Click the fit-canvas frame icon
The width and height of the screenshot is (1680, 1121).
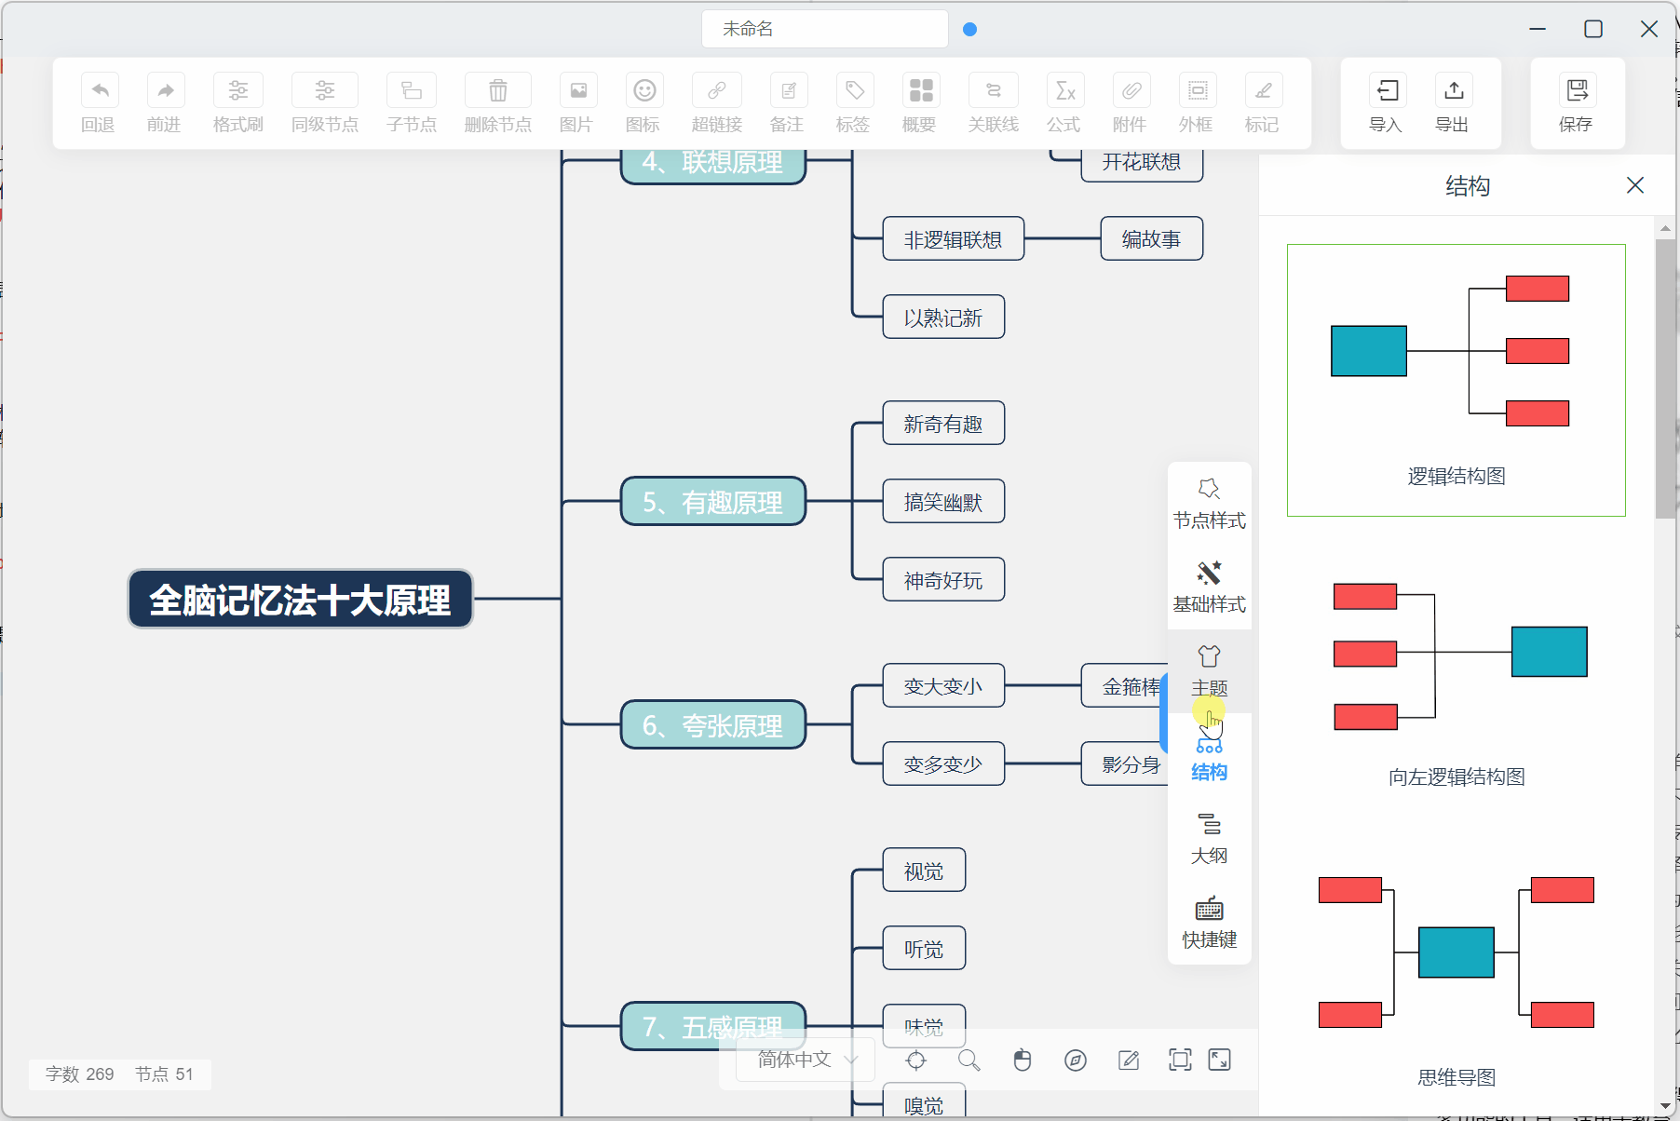tap(1180, 1060)
